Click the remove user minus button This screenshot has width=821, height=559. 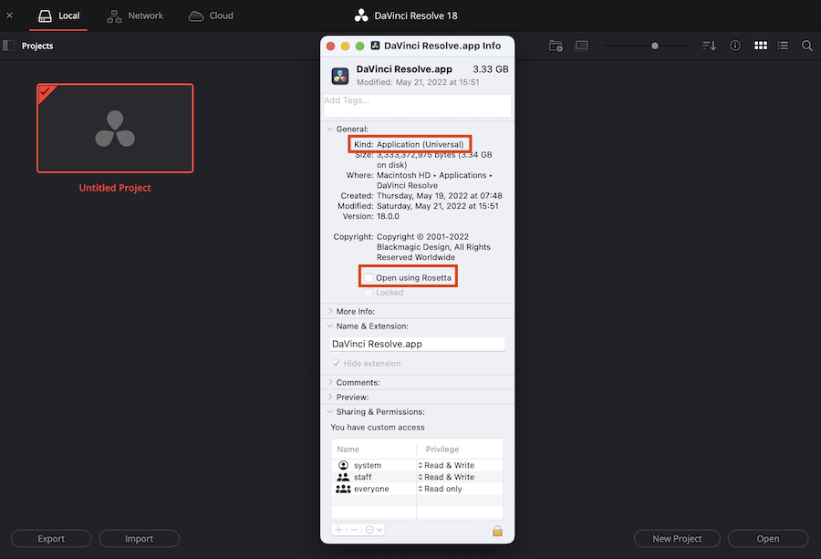click(354, 530)
